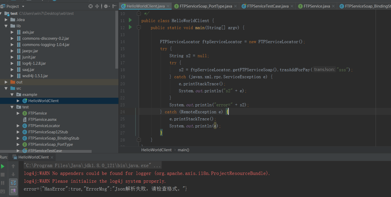Select commons-logging-1.0.4.jar in the tree
This screenshot has height=197, width=391.
[x=46, y=45]
